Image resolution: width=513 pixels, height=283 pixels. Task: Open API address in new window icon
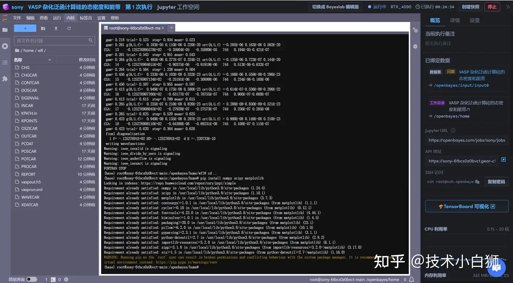[x=503, y=160]
